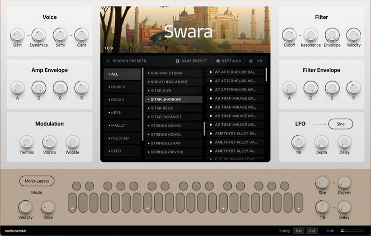Click SAVE PRESET button
This screenshot has height=236, width=371.
pos(191,61)
